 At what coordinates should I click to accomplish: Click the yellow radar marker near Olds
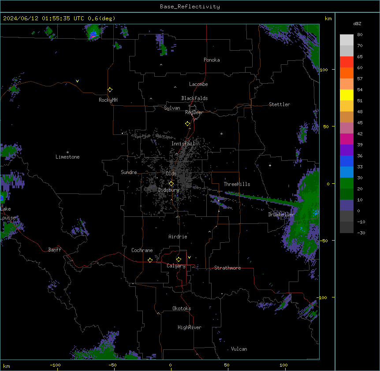(x=171, y=183)
